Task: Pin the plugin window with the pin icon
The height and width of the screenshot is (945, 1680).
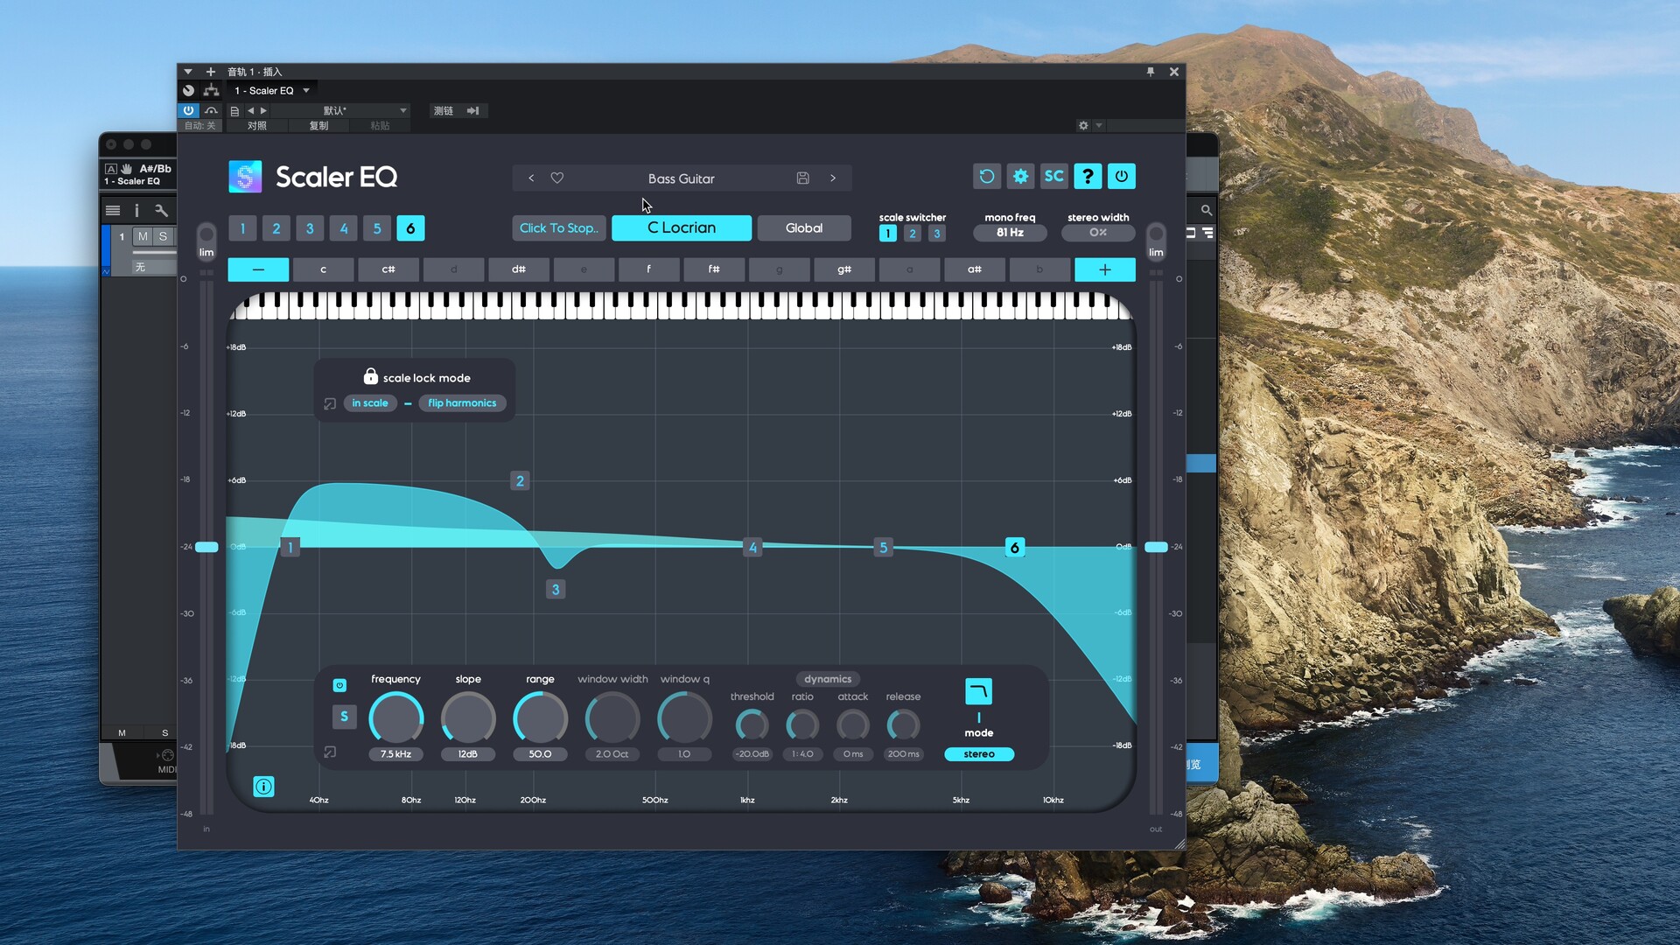Action: [1151, 72]
